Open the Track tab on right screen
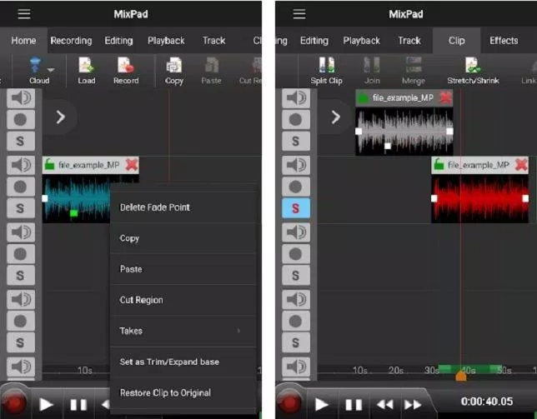Image resolution: width=537 pixels, height=419 pixels. (x=409, y=40)
